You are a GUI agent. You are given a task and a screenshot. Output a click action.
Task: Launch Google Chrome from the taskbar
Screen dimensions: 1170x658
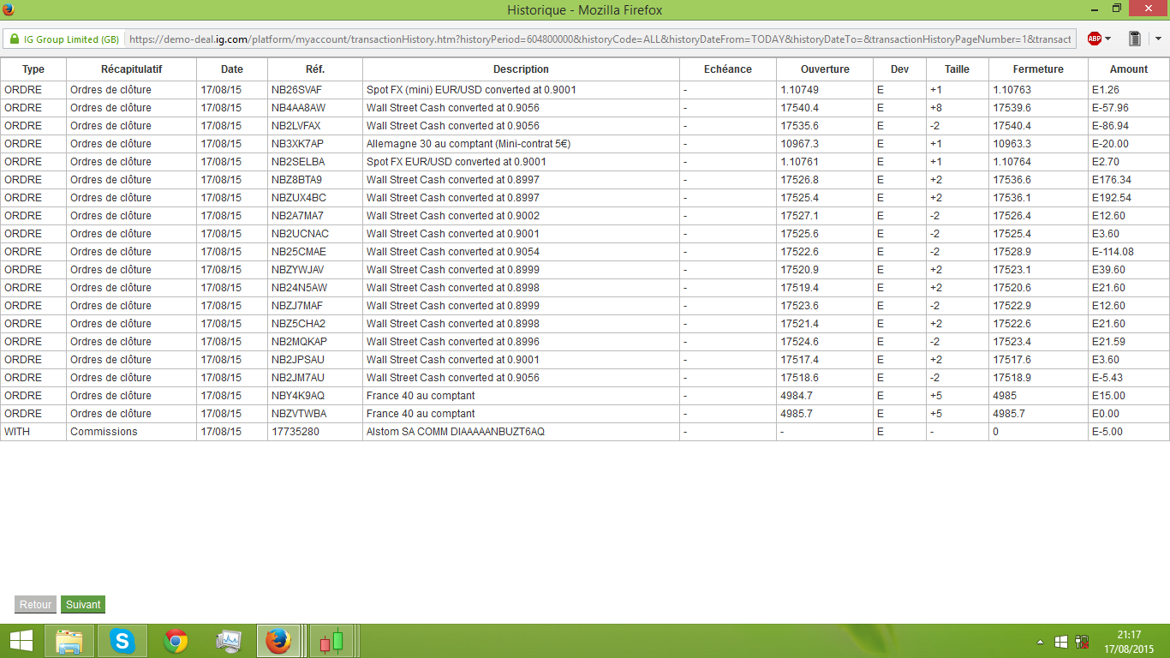[x=176, y=641]
